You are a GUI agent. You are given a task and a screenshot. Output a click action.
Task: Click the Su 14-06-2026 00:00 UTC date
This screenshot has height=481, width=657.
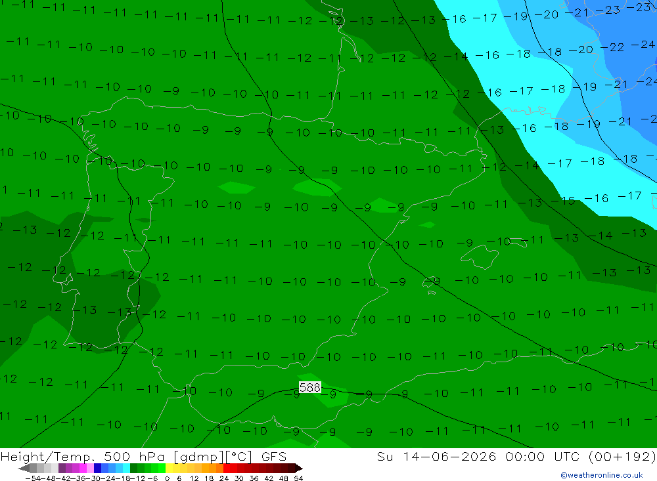click(478, 456)
